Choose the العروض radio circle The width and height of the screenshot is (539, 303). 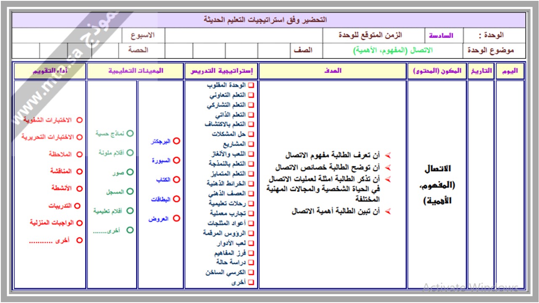coord(176,218)
